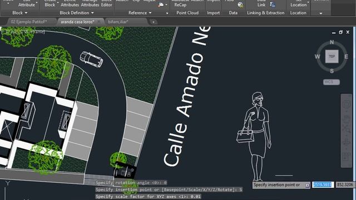Open options arrow on Specify insertion point tooltip
This screenshot has height=200, width=356.
click(x=307, y=186)
